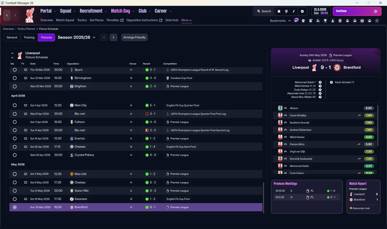Open the pencil edit icon in top bar
Screen dimensions: 387x229
(294, 11)
